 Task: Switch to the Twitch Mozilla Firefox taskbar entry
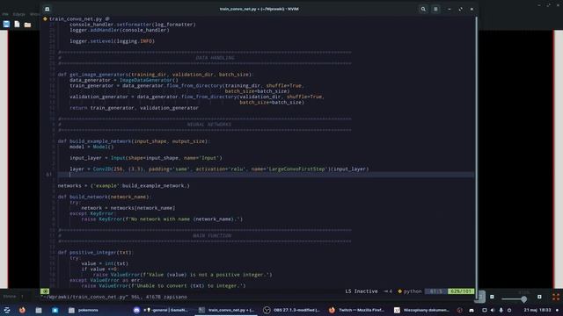click(356, 310)
